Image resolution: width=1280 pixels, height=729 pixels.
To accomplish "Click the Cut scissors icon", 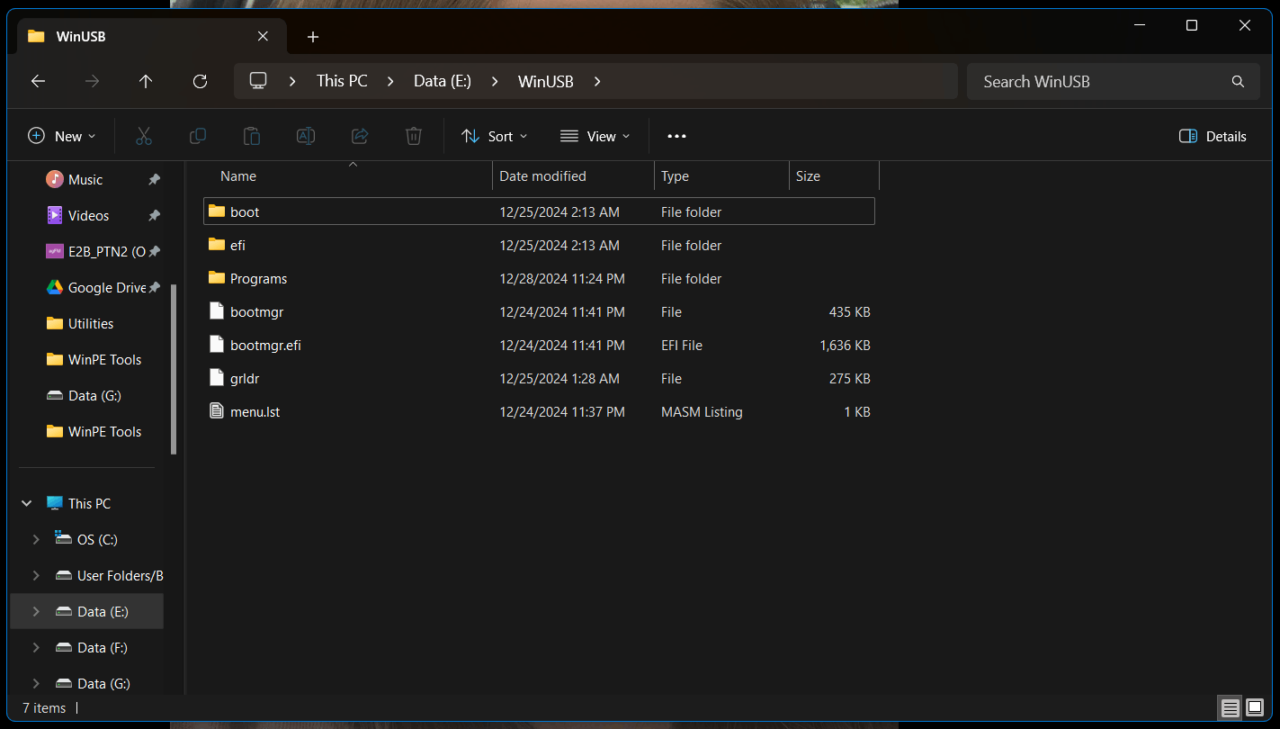I will click(x=144, y=136).
